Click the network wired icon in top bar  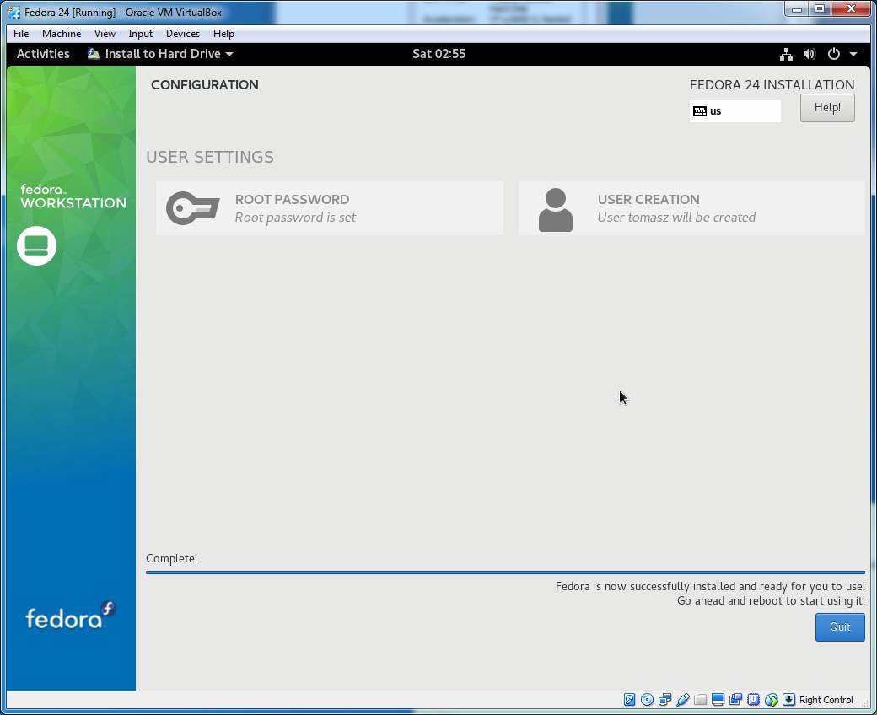click(x=787, y=54)
